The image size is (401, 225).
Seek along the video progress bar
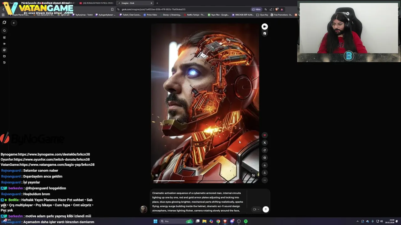pos(205,181)
